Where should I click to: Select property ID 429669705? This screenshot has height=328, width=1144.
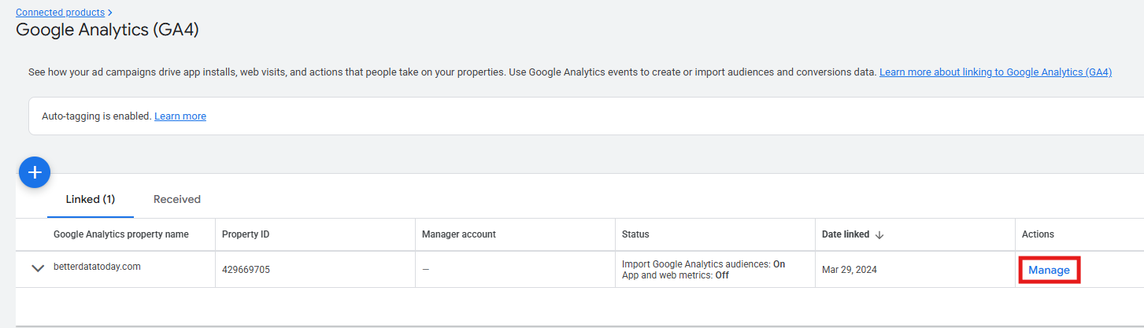(x=246, y=270)
